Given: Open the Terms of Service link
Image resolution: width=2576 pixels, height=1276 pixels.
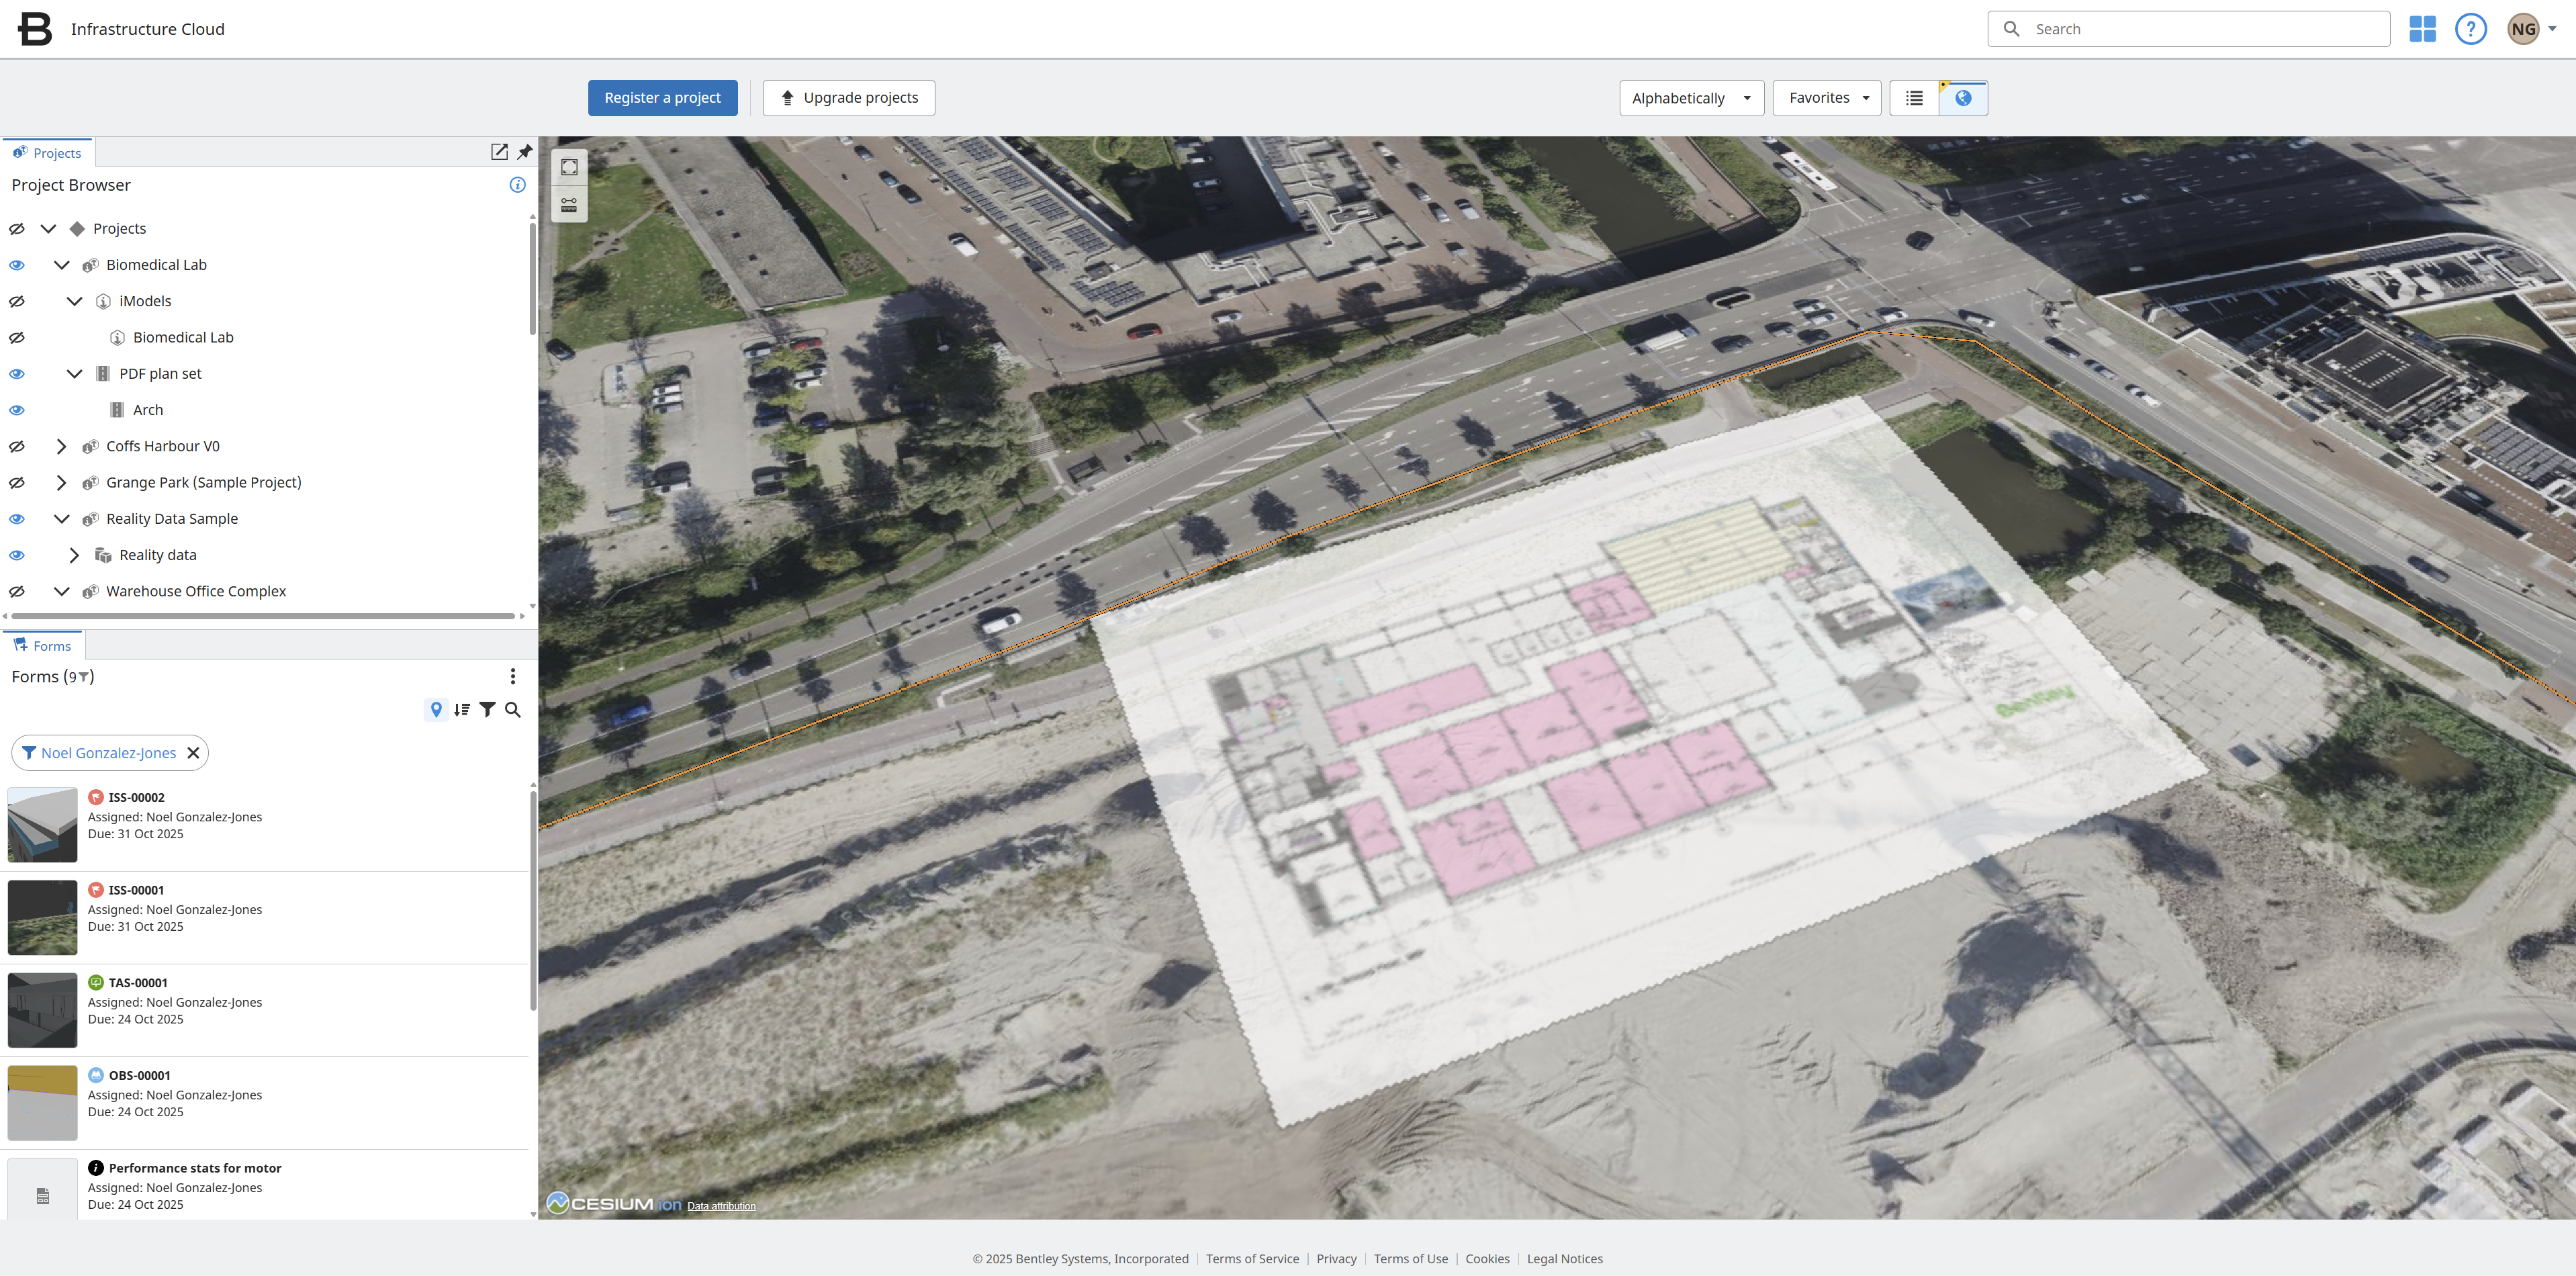Looking at the screenshot, I should [1252, 1259].
